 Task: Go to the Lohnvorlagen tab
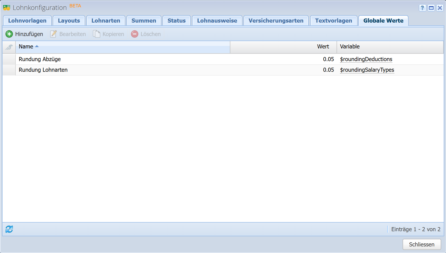(27, 21)
